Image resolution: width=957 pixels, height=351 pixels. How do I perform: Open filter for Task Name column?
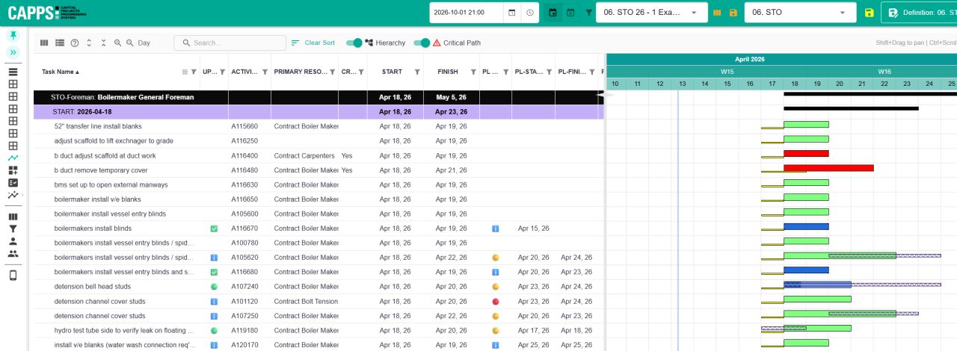[194, 72]
